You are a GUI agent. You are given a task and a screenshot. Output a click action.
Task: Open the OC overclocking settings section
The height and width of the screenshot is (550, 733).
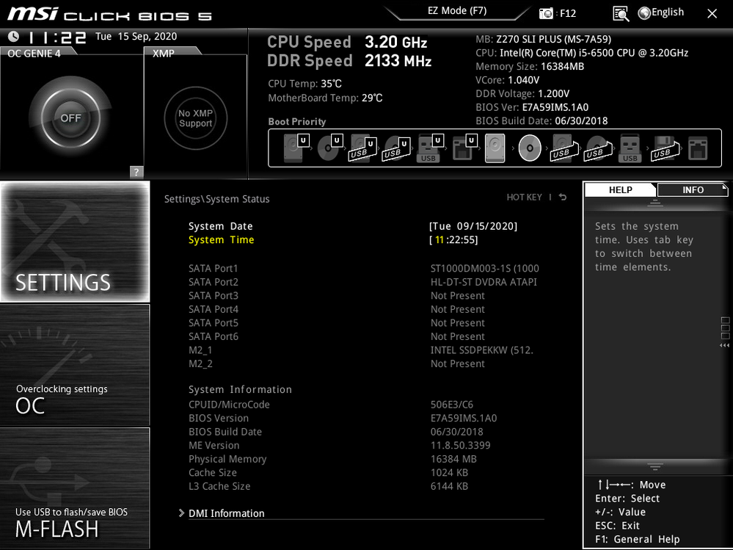[74, 365]
